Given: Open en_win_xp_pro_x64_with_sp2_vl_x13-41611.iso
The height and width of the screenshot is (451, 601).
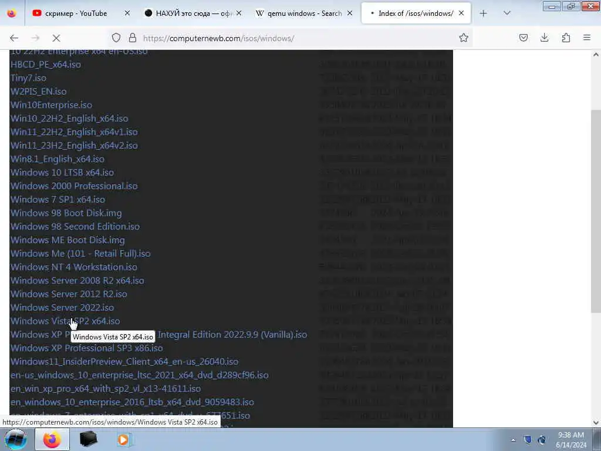Looking at the screenshot, I should 106,389.
